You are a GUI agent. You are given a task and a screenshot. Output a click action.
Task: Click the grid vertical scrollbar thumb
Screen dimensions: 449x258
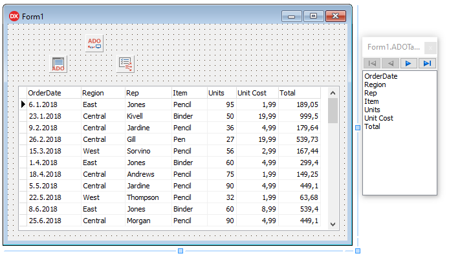click(333, 111)
